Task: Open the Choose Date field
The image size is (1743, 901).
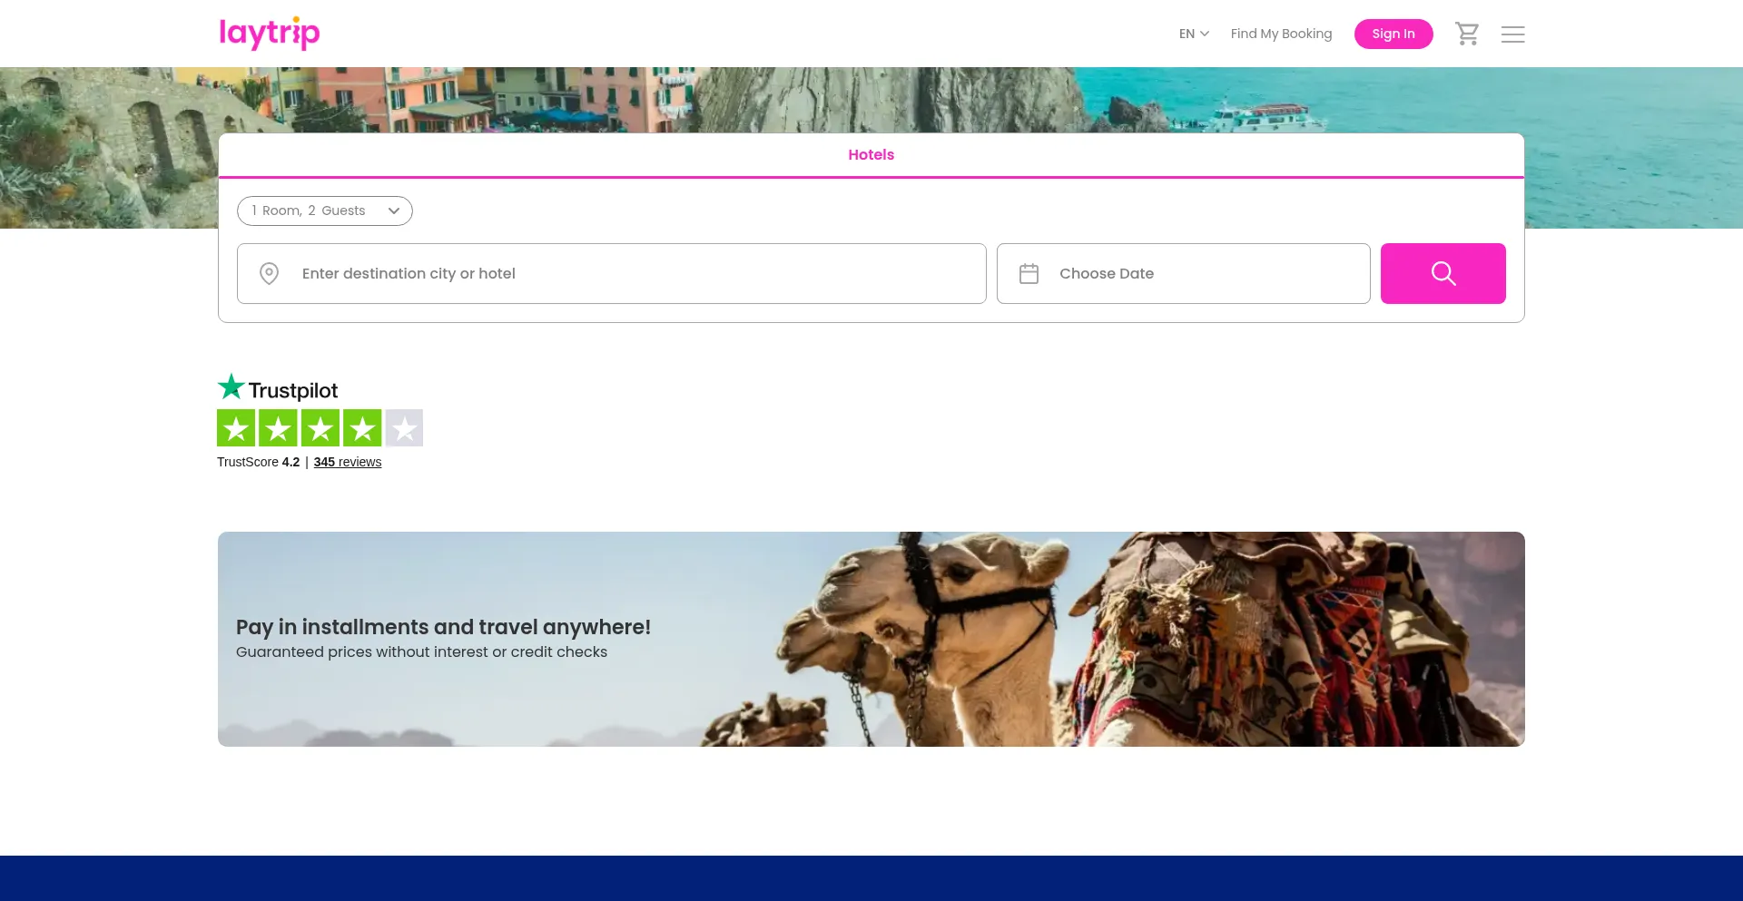Action: [x=1183, y=273]
